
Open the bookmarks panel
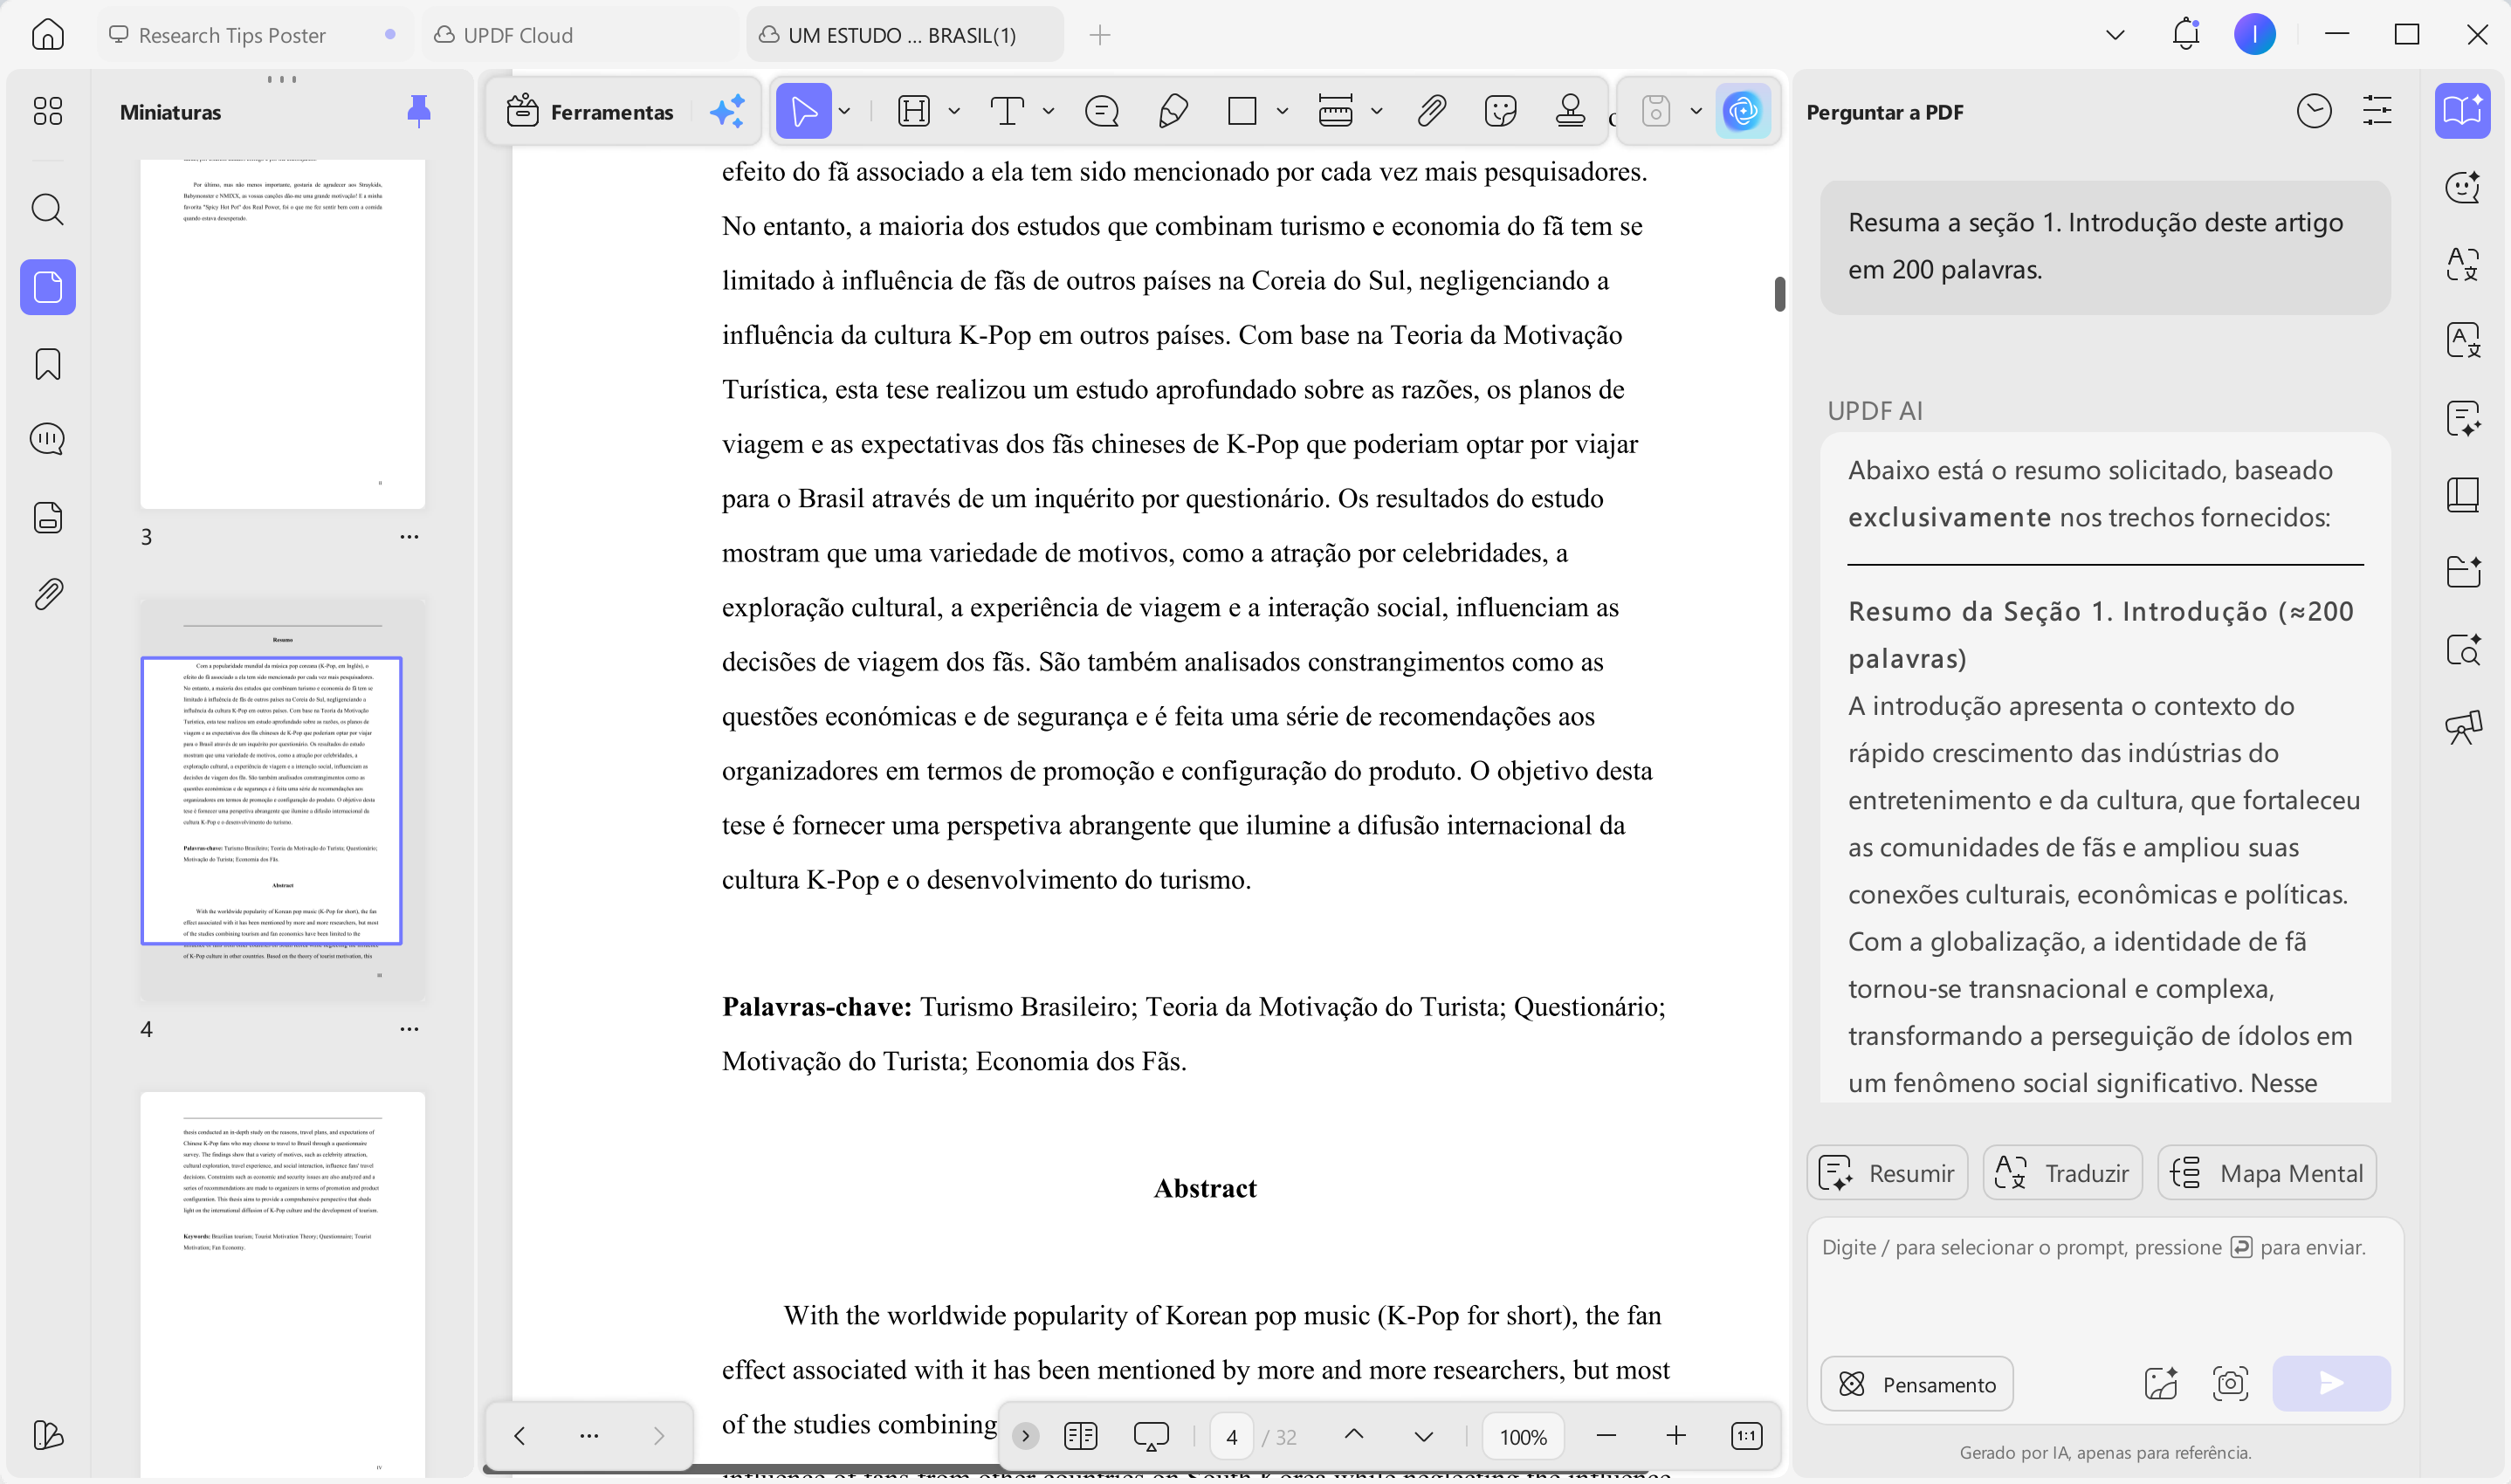coord(47,364)
